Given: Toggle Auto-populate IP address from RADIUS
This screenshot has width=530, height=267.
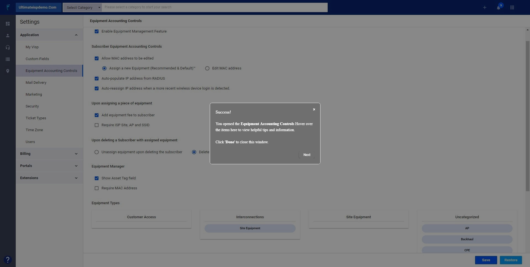Looking at the screenshot, I should [x=97, y=79].
